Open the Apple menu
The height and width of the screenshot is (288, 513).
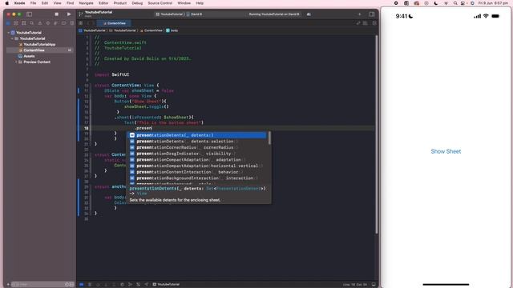[7, 3]
